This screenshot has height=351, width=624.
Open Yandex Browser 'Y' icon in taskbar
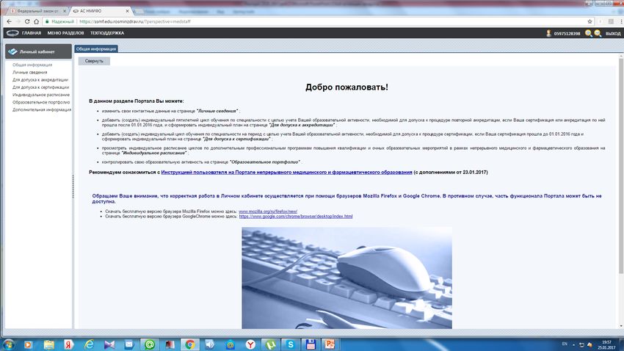tap(250, 344)
